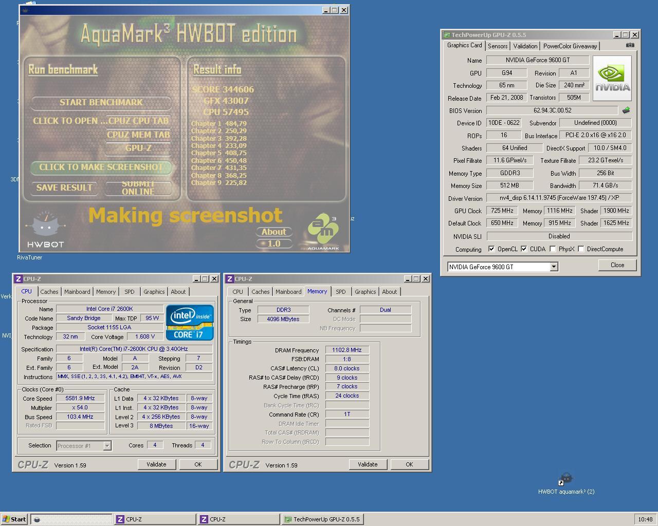Click About button in AquaMark

pyautogui.click(x=274, y=232)
